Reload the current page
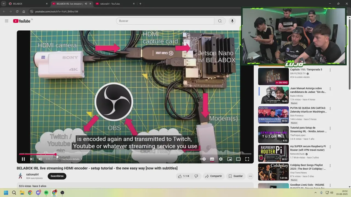 point(17,11)
